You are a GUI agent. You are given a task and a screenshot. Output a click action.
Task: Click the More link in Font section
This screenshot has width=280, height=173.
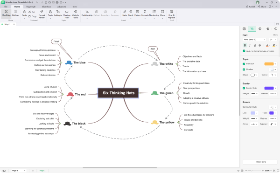[x=275, y=35]
